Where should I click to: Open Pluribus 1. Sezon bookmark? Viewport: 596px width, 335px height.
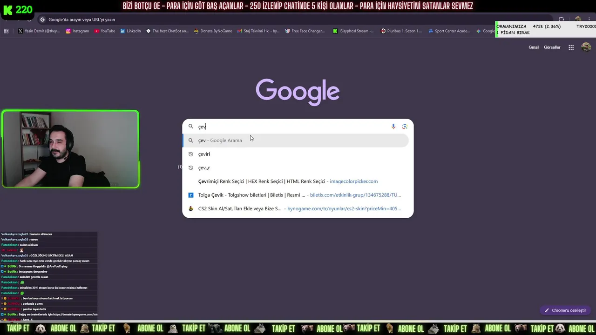click(x=401, y=31)
